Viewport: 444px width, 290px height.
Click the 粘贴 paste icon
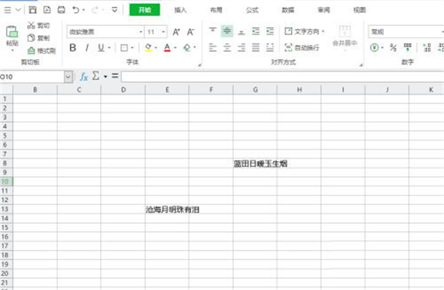12,32
